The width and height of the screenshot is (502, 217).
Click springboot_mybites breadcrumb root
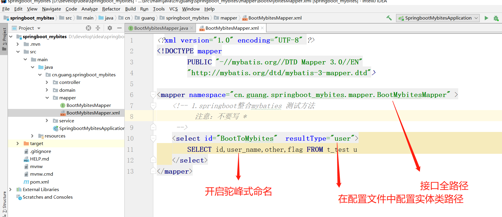(29, 18)
